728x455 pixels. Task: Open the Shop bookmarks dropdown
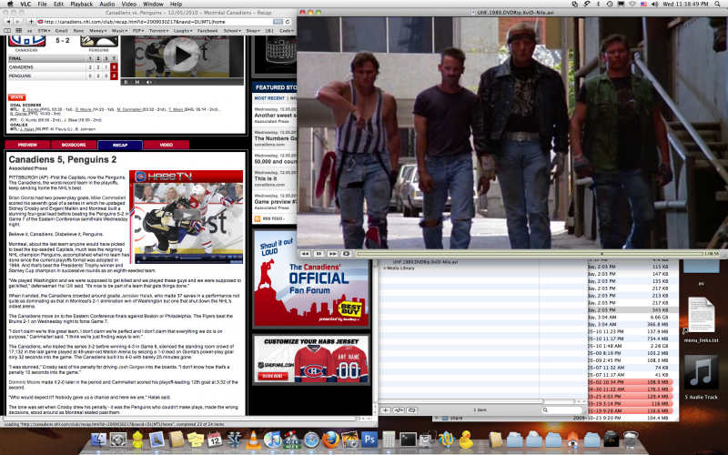[x=253, y=31]
